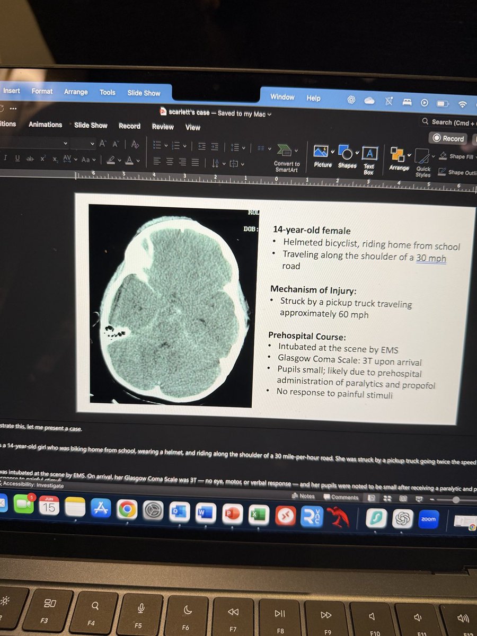The image size is (477, 636).
Task: Toggle the Notes pane
Action: click(x=303, y=497)
